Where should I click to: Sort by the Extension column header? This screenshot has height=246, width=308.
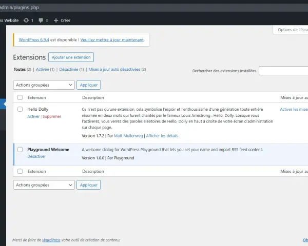click(37, 97)
